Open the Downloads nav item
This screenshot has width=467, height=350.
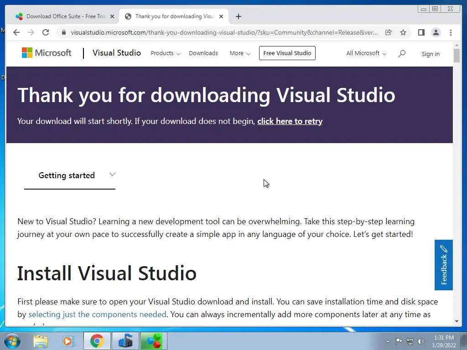[x=203, y=53]
